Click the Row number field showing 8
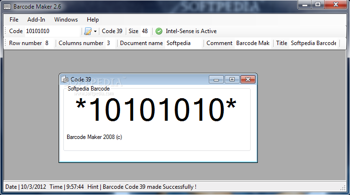Image resolution: width=350 pixels, height=195 pixels. (49, 43)
